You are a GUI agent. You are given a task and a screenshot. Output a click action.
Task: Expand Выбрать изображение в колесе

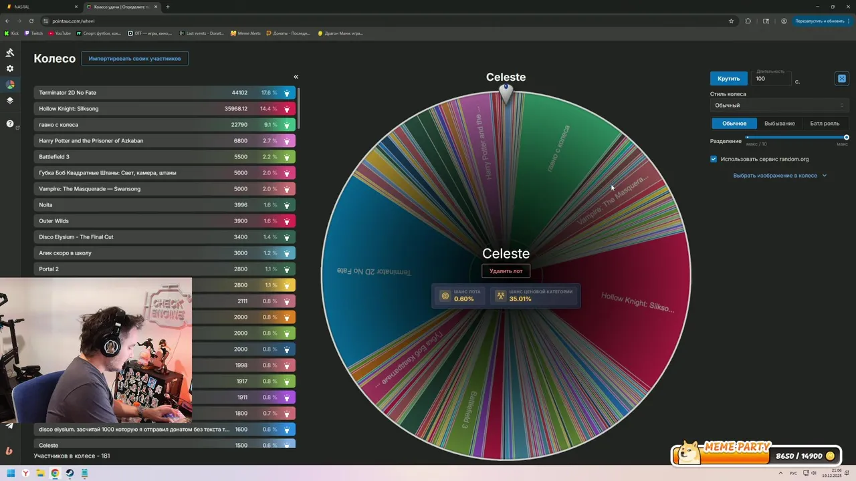click(x=780, y=176)
